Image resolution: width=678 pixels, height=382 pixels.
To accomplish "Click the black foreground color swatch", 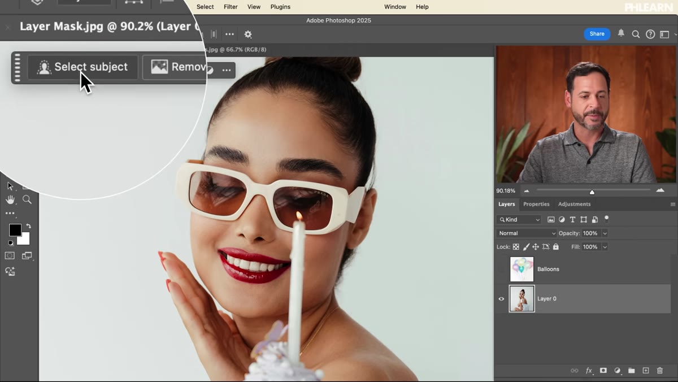I will coord(15,229).
